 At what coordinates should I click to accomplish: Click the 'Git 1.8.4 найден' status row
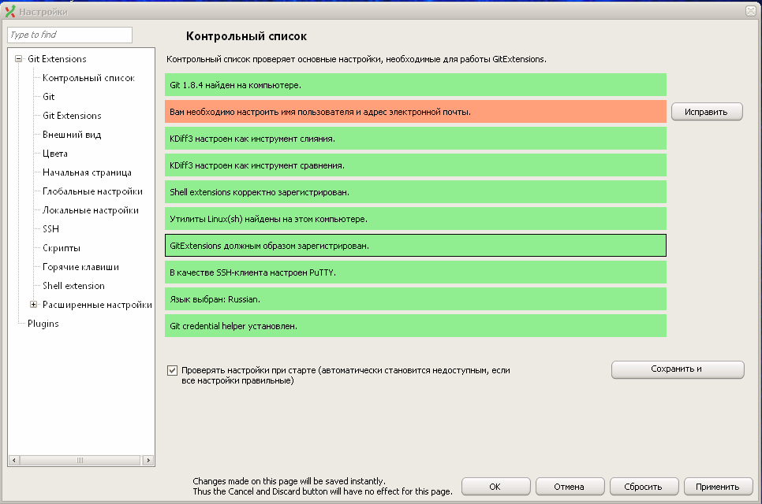[415, 85]
